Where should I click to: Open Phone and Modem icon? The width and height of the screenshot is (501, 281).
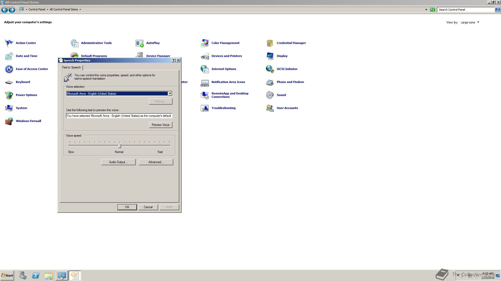[270, 82]
